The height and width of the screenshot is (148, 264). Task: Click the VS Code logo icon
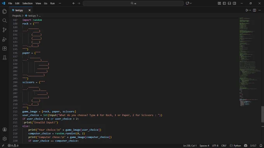(3, 3)
